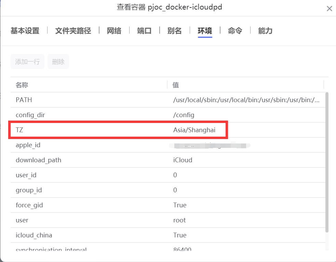
Task: Open the 能力 tab
Action: [265, 31]
